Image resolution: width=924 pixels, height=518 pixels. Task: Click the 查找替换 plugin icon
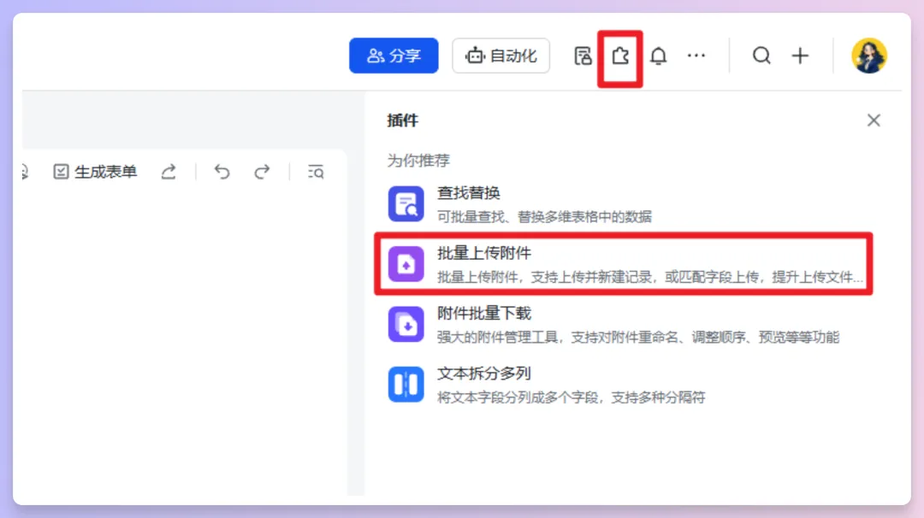coord(406,203)
